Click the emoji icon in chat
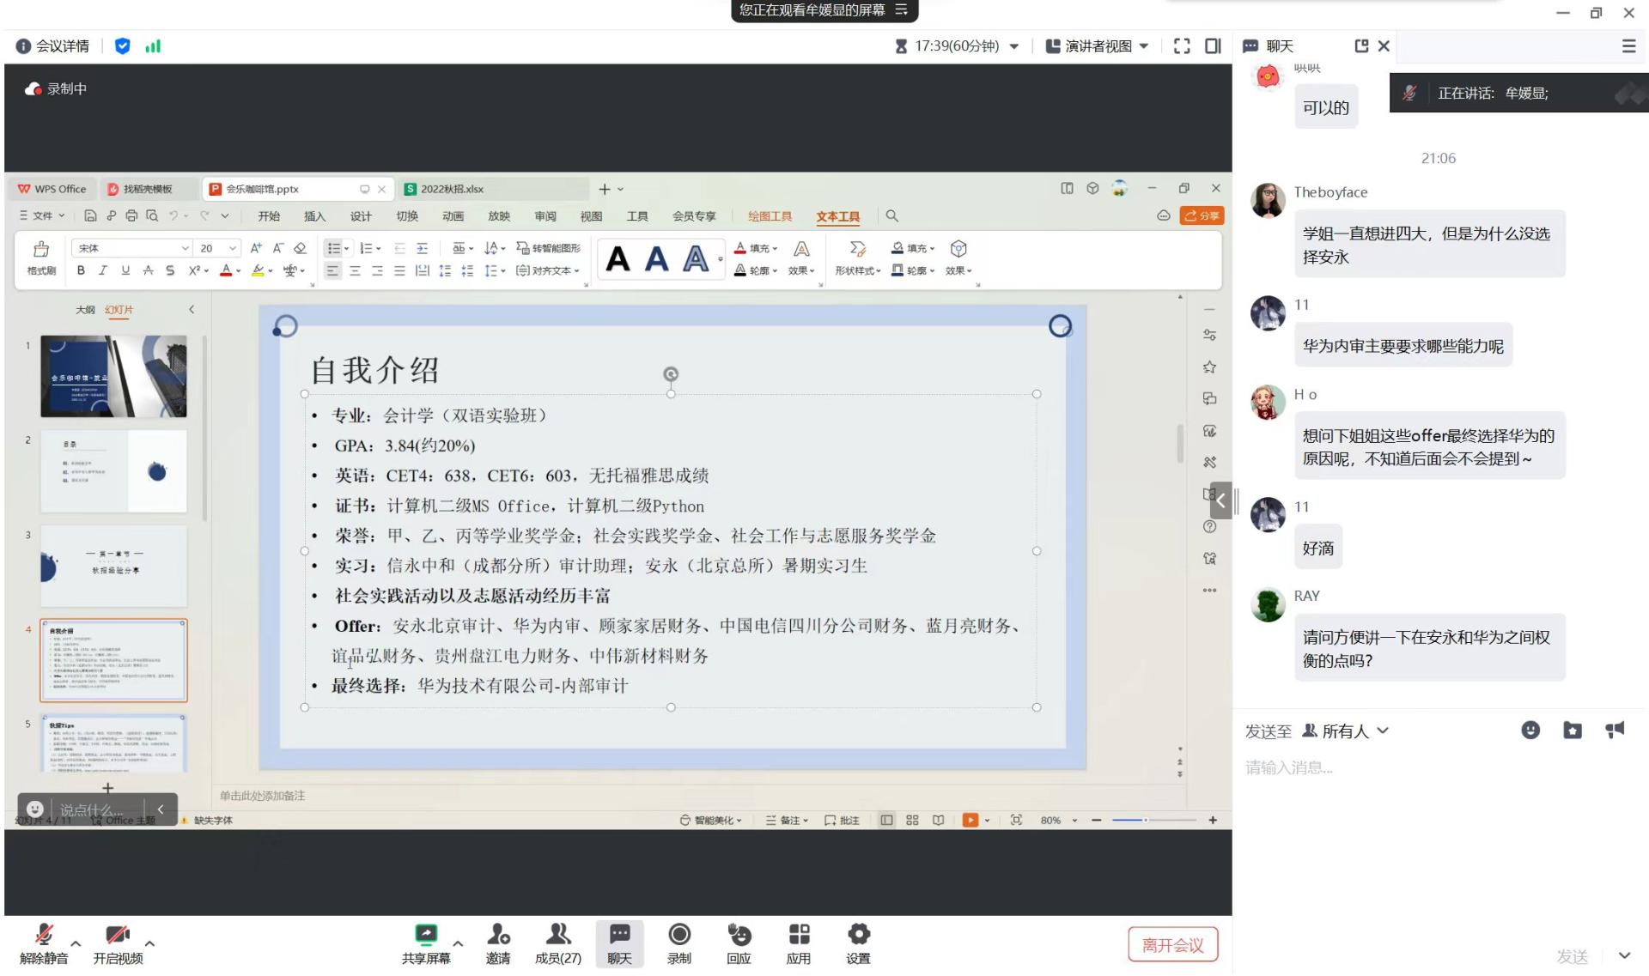 (x=1530, y=730)
